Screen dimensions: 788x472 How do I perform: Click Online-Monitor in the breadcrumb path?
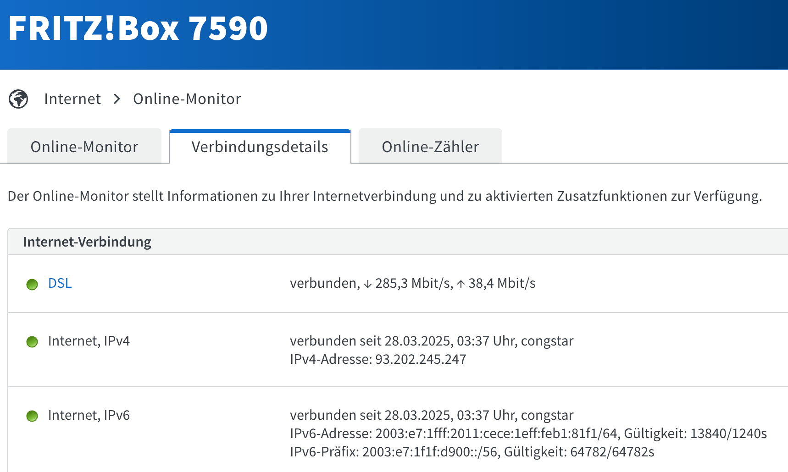(x=187, y=99)
